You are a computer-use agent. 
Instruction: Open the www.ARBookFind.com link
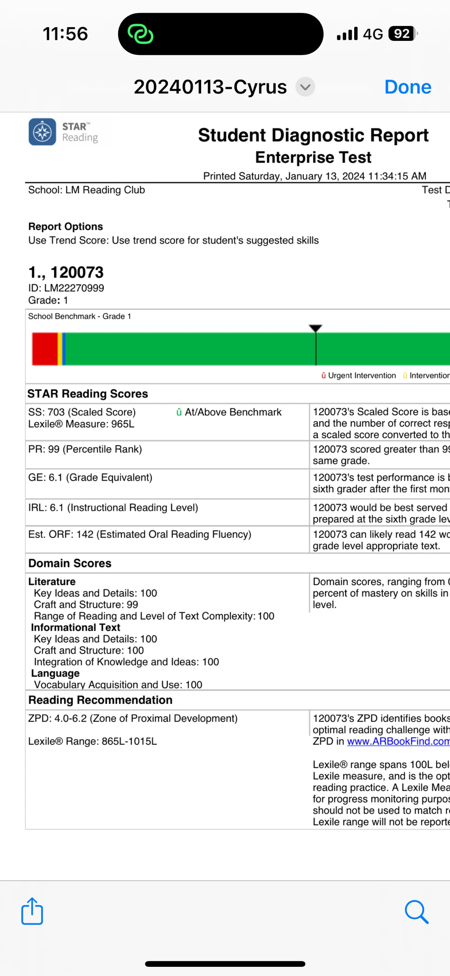pos(398,741)
